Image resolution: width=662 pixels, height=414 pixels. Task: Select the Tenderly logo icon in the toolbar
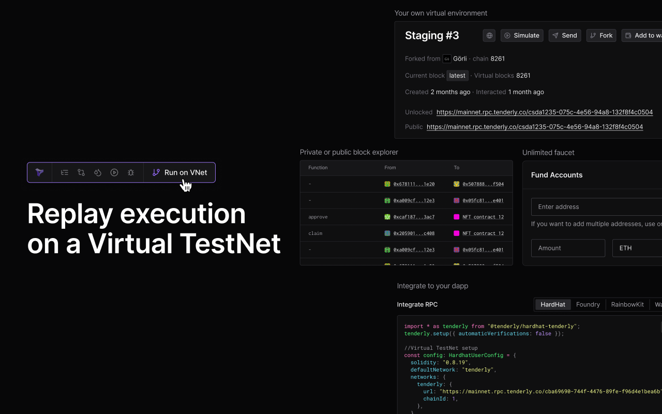(x=39, y=172)
